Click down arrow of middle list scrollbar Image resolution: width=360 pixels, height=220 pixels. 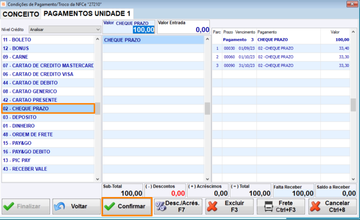(x=207, y=179)
